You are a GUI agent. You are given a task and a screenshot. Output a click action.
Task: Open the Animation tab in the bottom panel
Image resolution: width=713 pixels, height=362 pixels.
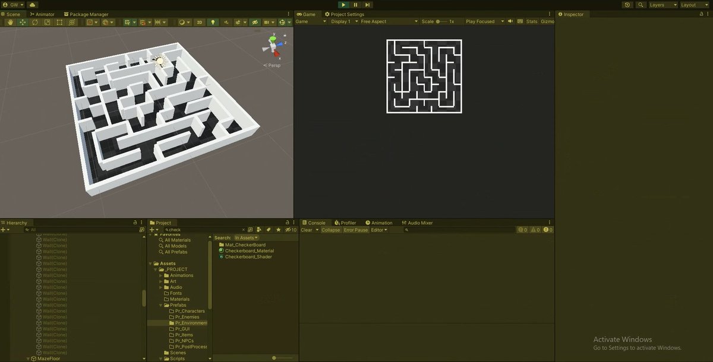(379, 223)
